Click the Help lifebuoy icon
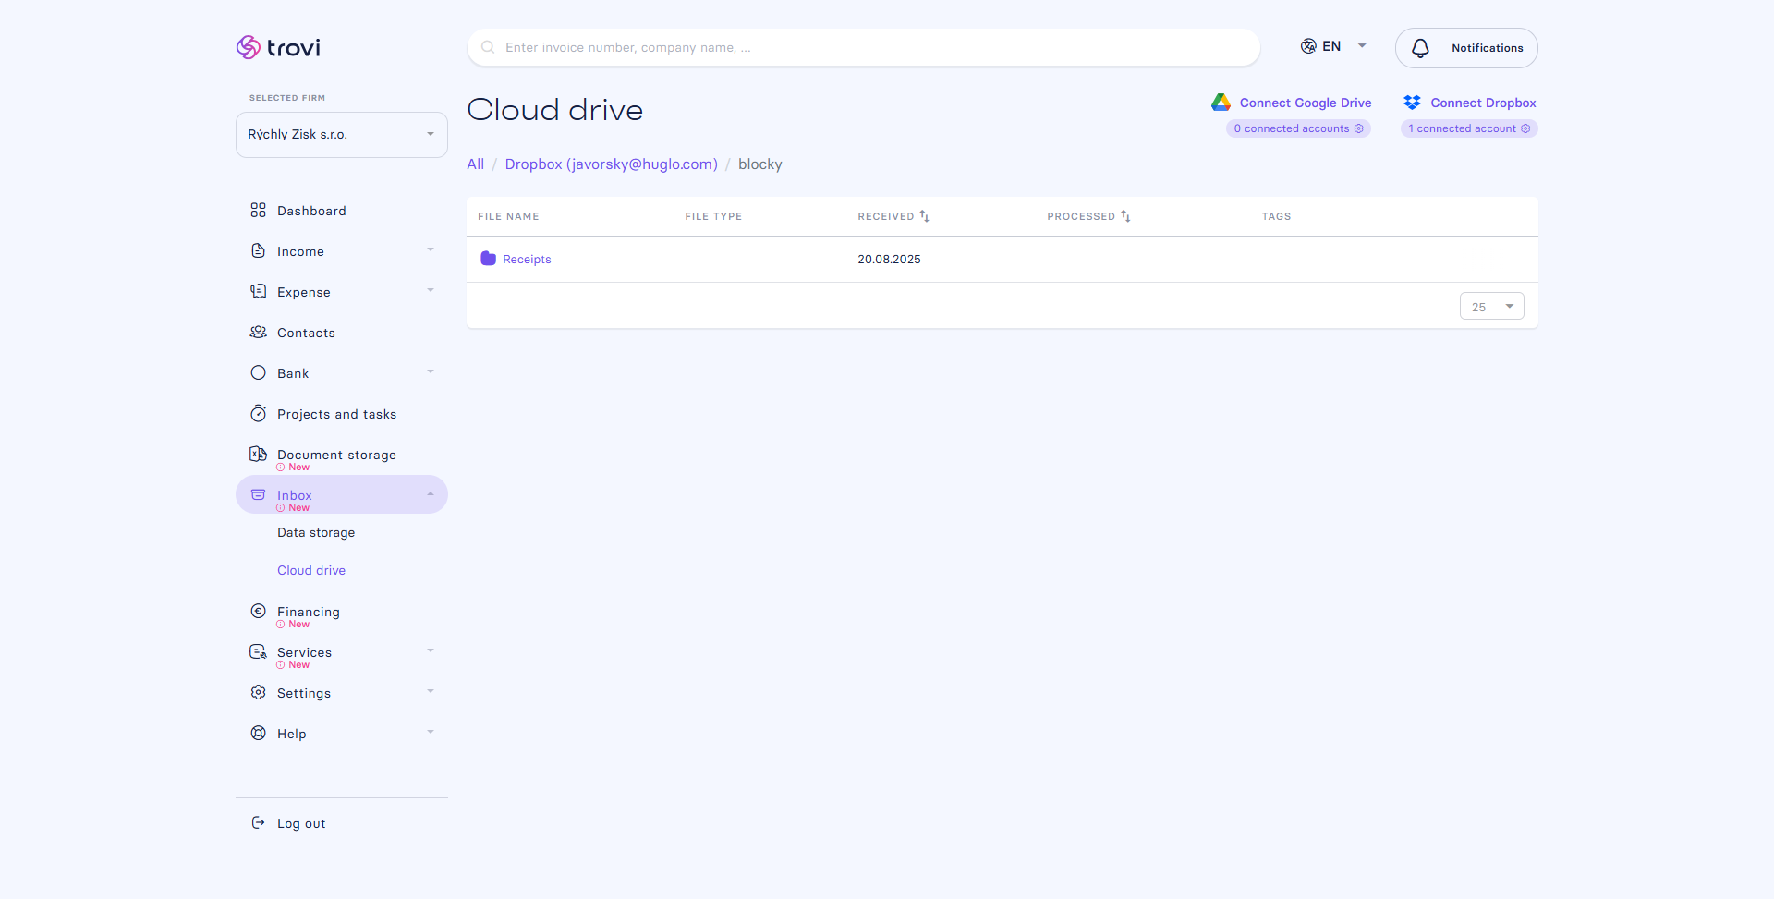1774x899 pixels. [258, 733]
